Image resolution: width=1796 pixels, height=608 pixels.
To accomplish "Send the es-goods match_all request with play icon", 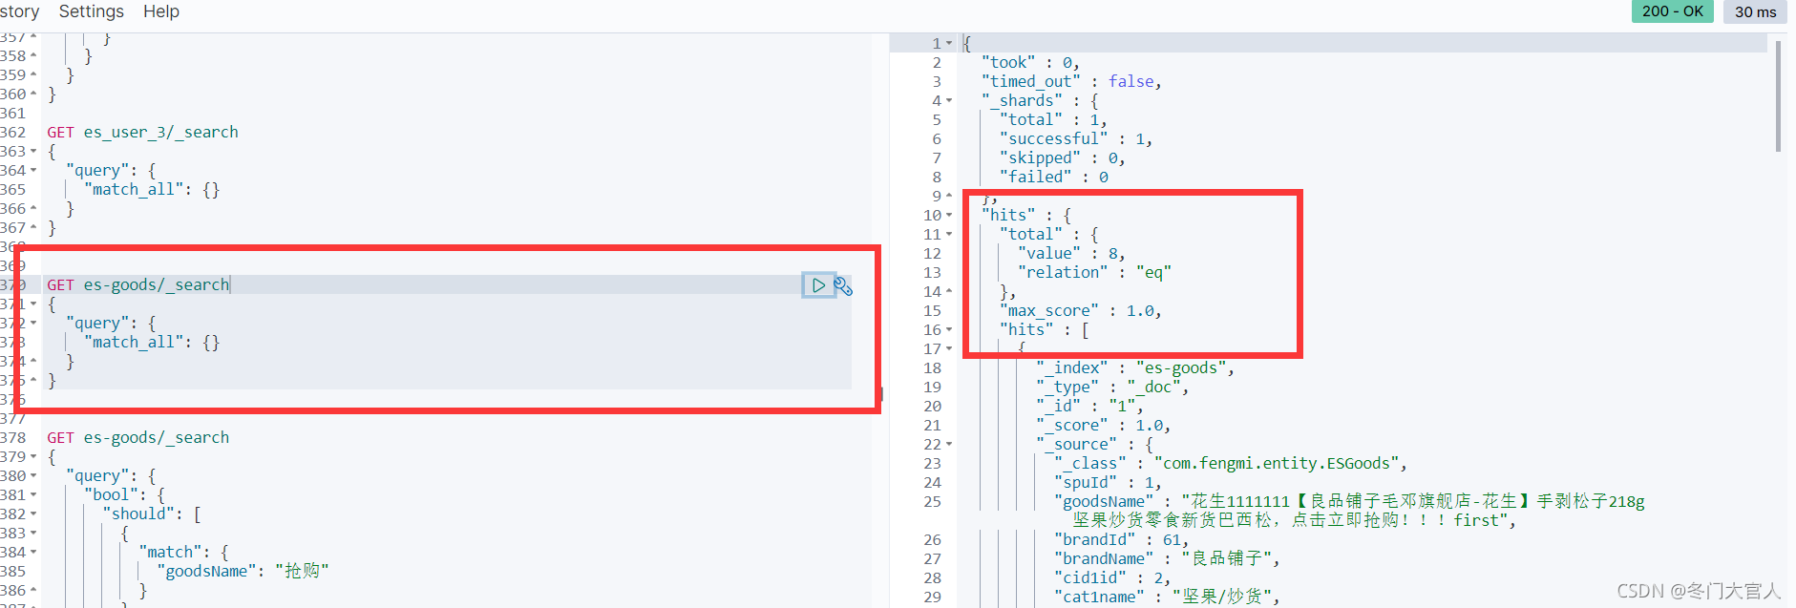I will [x=818, y=284].
